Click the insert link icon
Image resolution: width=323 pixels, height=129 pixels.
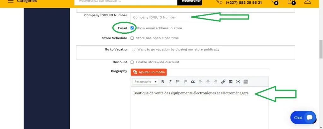click(x=223, y=82)
